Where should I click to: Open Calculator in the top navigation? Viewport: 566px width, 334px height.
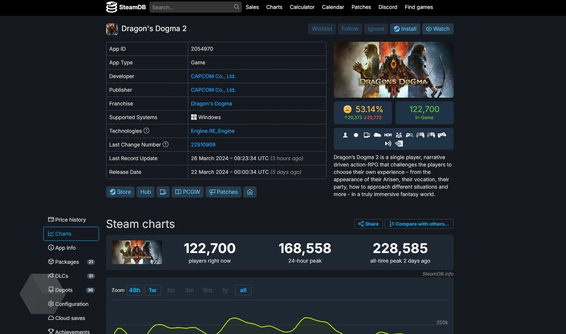[x=302, y=7]
